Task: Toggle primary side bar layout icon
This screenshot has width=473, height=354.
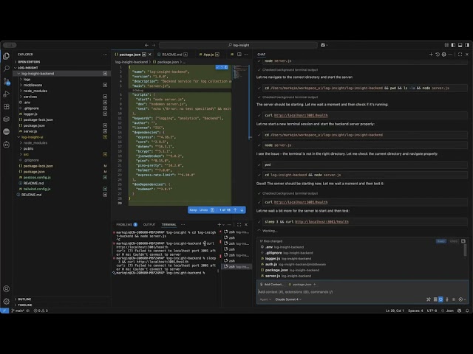Action: tap(453, 45)
